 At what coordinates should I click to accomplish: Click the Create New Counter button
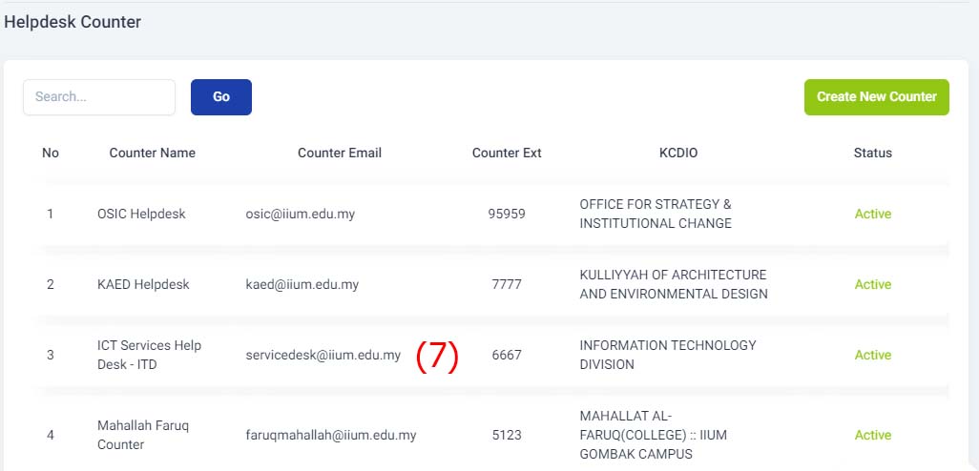point(877,97)
